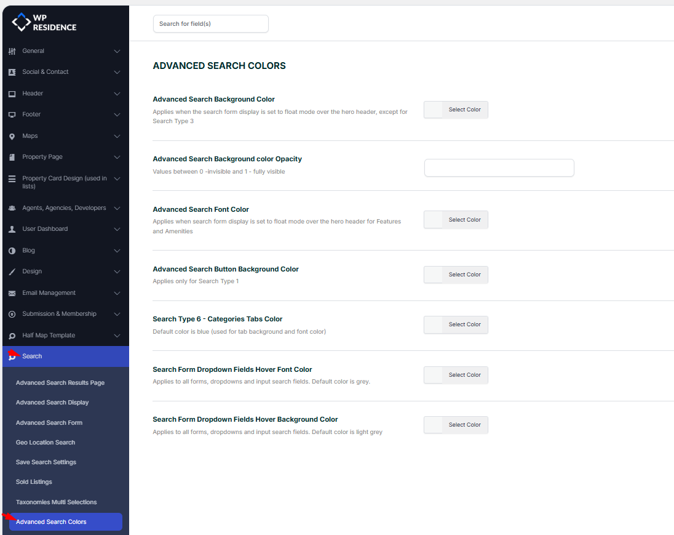Open Geo Location Search submenu item

(46, 443)
